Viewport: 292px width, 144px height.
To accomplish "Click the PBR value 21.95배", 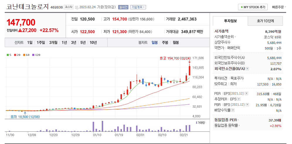I will pos(261,105).
